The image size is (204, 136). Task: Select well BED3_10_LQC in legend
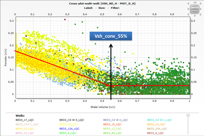tap(25, 133)
